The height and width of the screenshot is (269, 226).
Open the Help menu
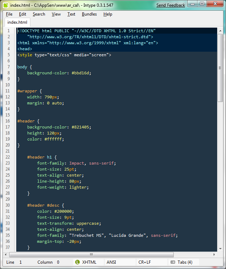click(x=108, y=14)
